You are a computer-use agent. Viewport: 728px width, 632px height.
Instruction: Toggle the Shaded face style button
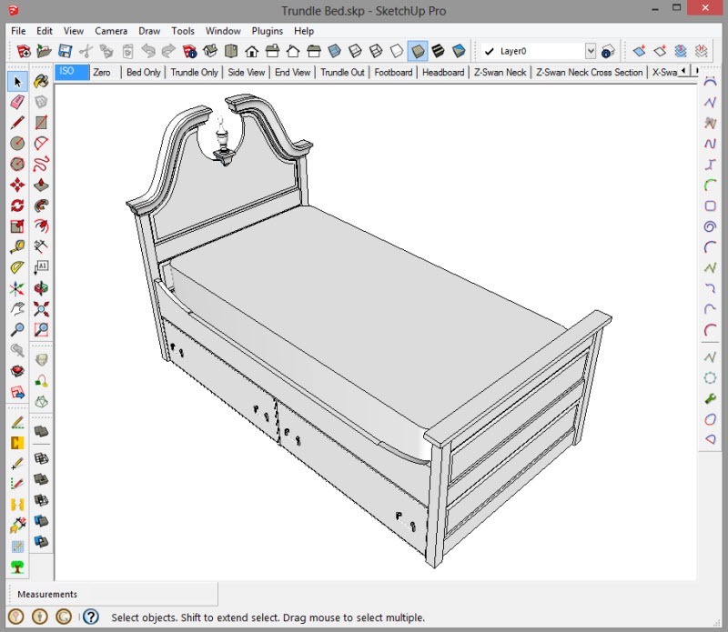pyautogui.click(x=418, y=51)
